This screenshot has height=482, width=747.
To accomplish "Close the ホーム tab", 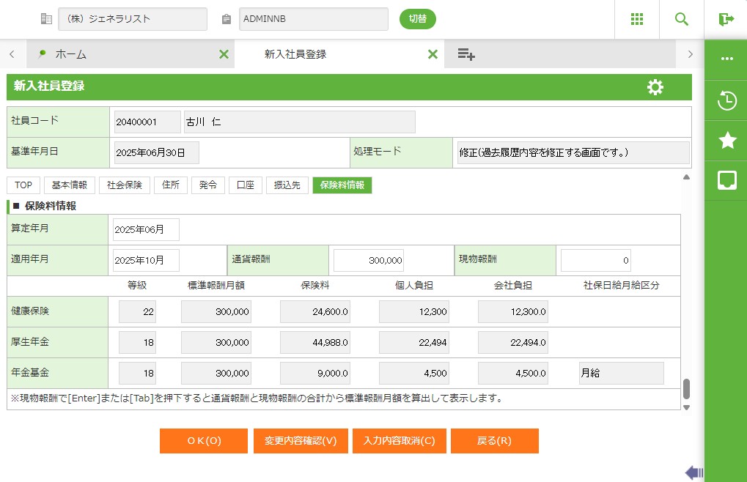I will coord(224,54).
